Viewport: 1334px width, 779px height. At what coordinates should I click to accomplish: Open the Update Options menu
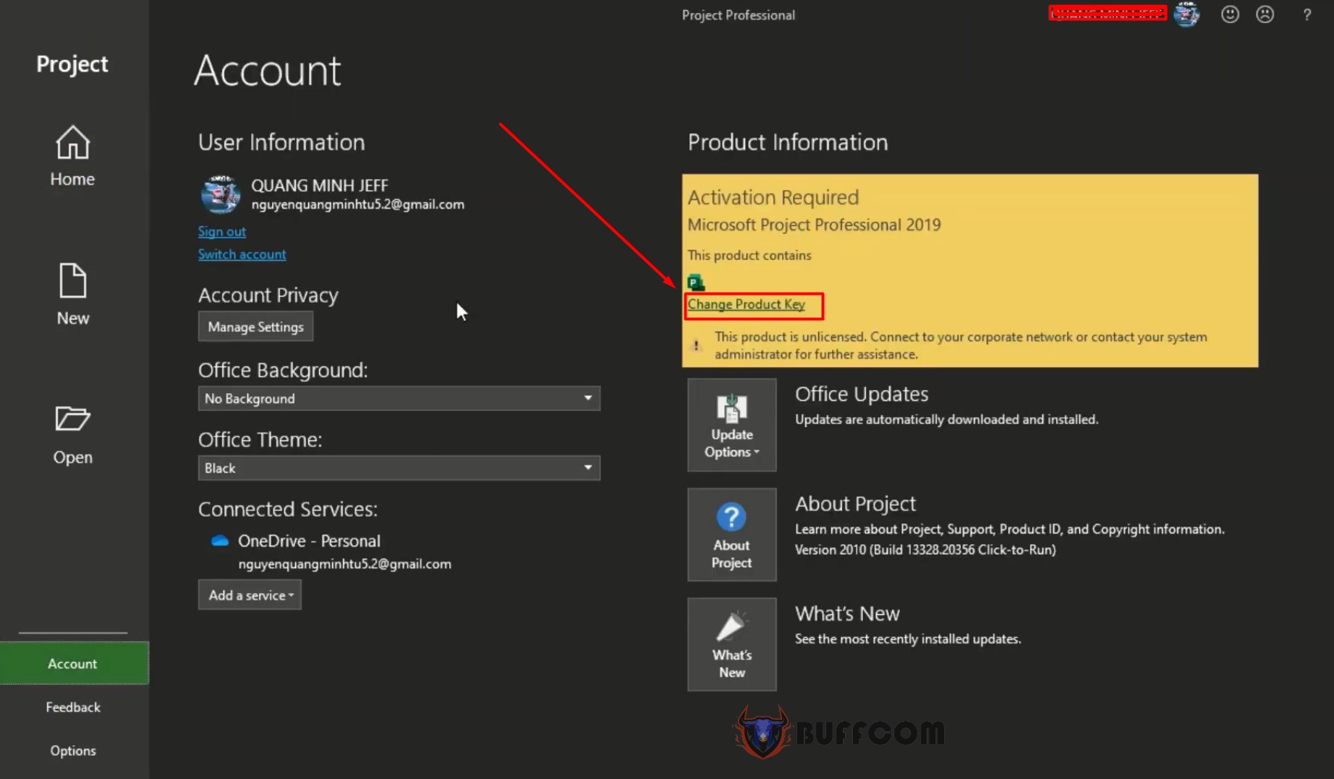731,425
